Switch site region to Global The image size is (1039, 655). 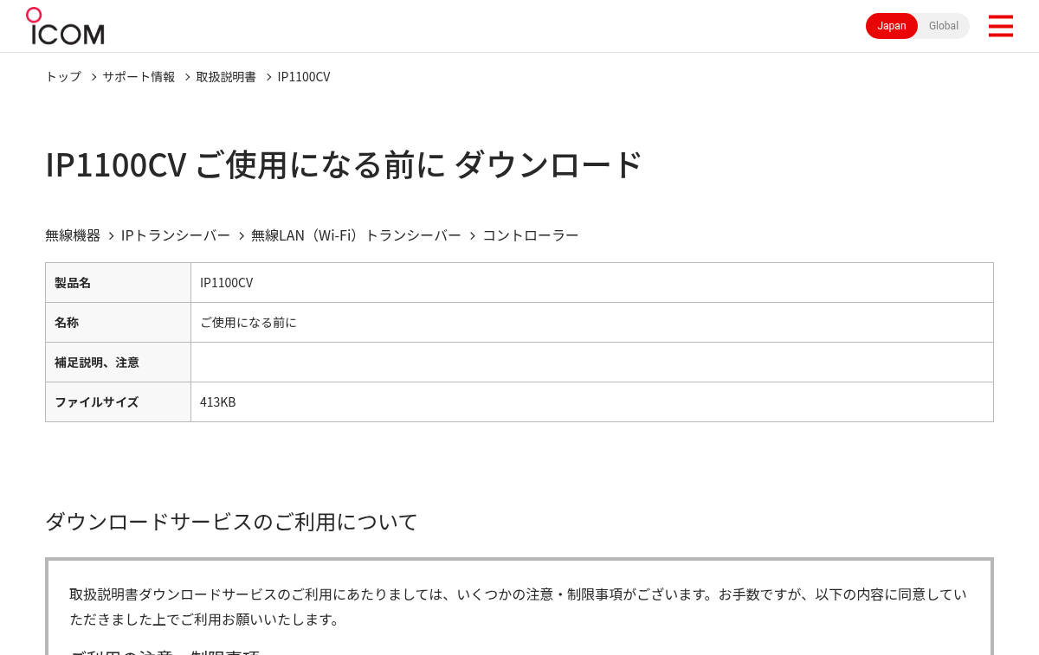pyautogui.click(x=944, y=26)
